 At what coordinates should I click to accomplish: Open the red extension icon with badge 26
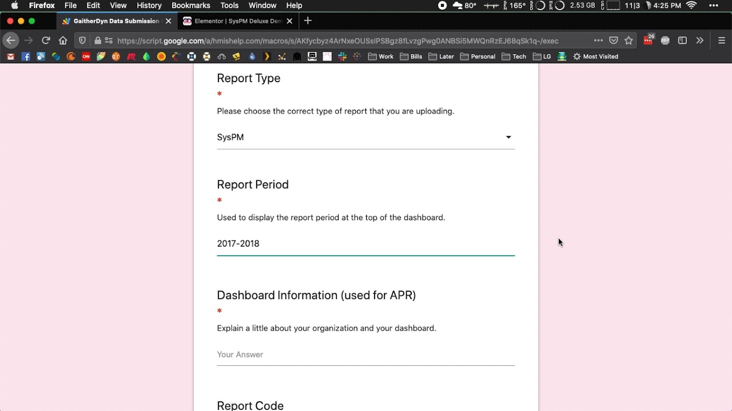649,40
